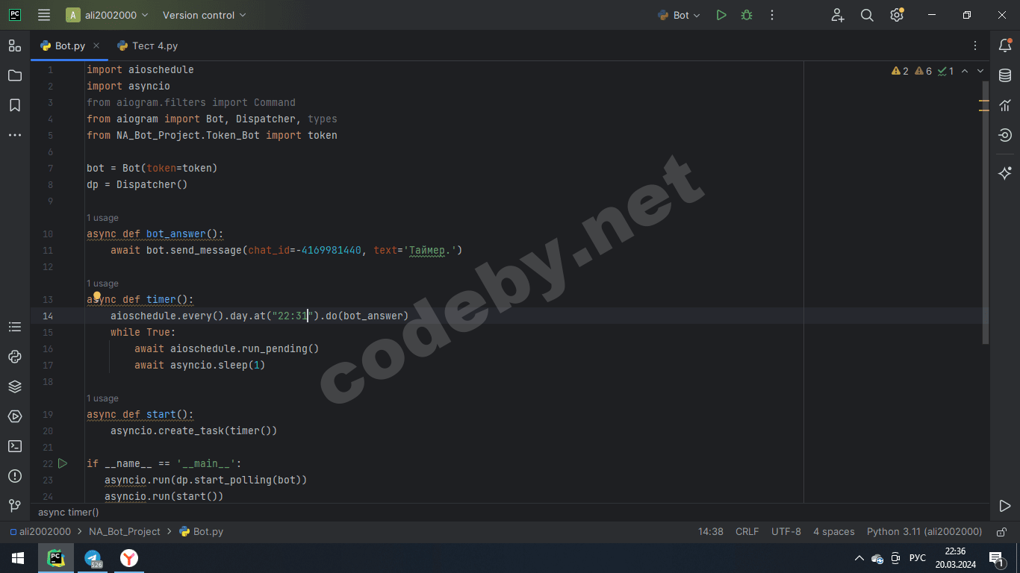Click the '1 usage' hint above timer
This screenshot has height=573, width=1020.
[x=102, y=284]
